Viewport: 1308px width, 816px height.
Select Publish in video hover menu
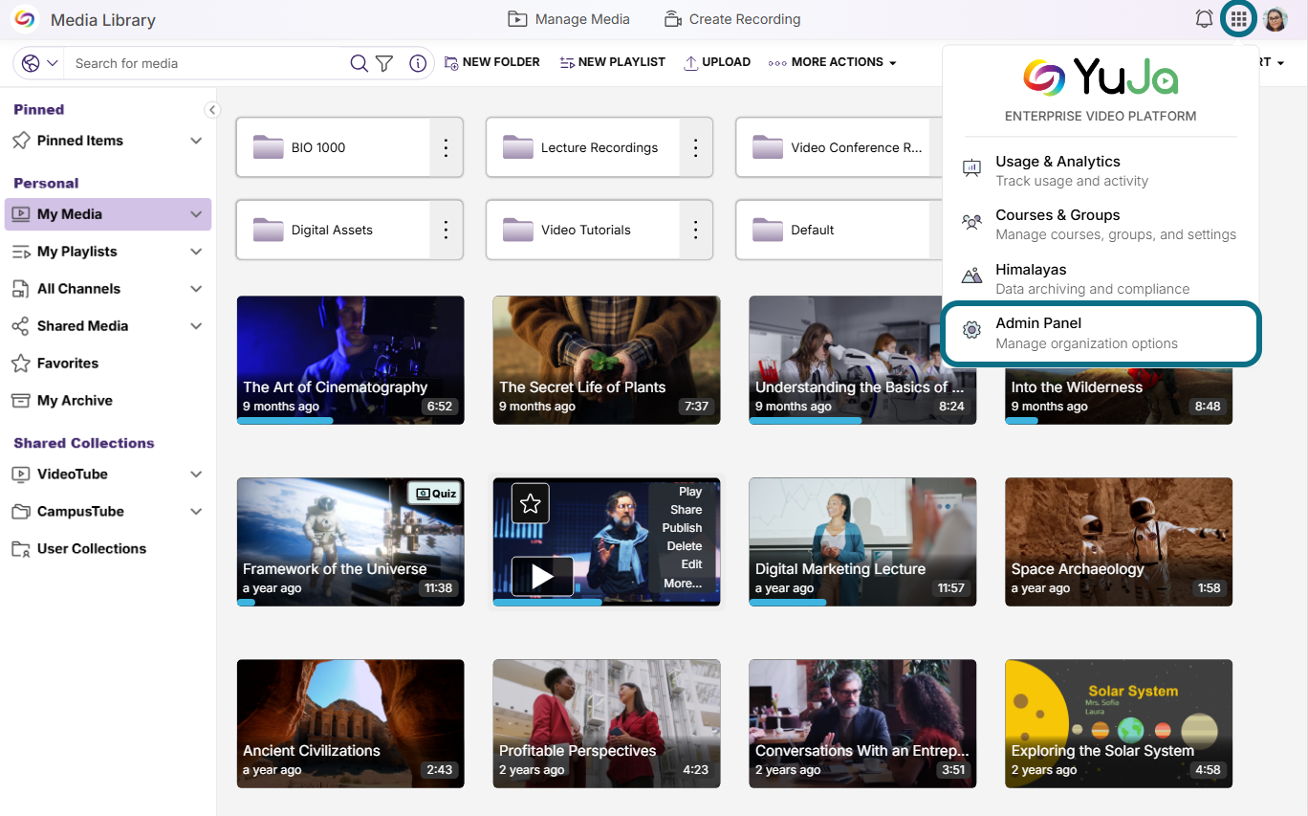coord(682,528)
